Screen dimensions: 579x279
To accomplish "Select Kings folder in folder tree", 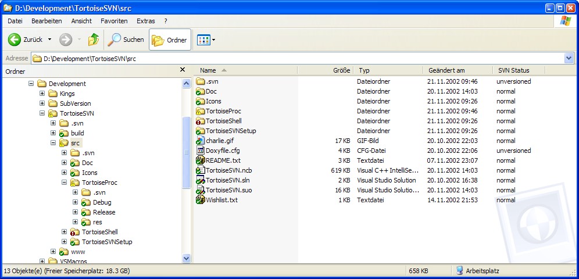I will (67, 94).
